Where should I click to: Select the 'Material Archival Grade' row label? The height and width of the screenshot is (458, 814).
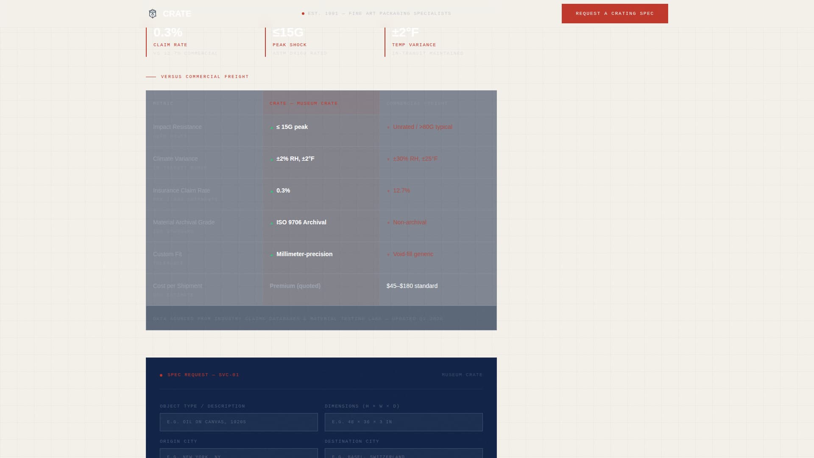(x=184, y=222)
